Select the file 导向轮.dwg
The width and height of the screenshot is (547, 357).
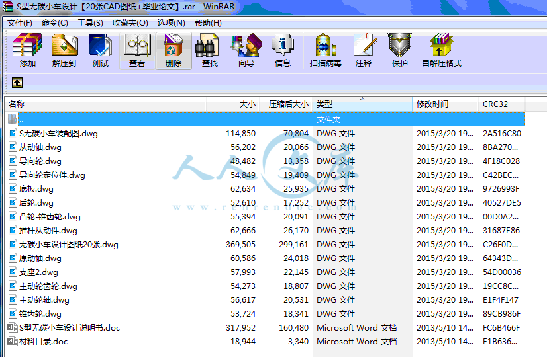(x=40, y=161)
